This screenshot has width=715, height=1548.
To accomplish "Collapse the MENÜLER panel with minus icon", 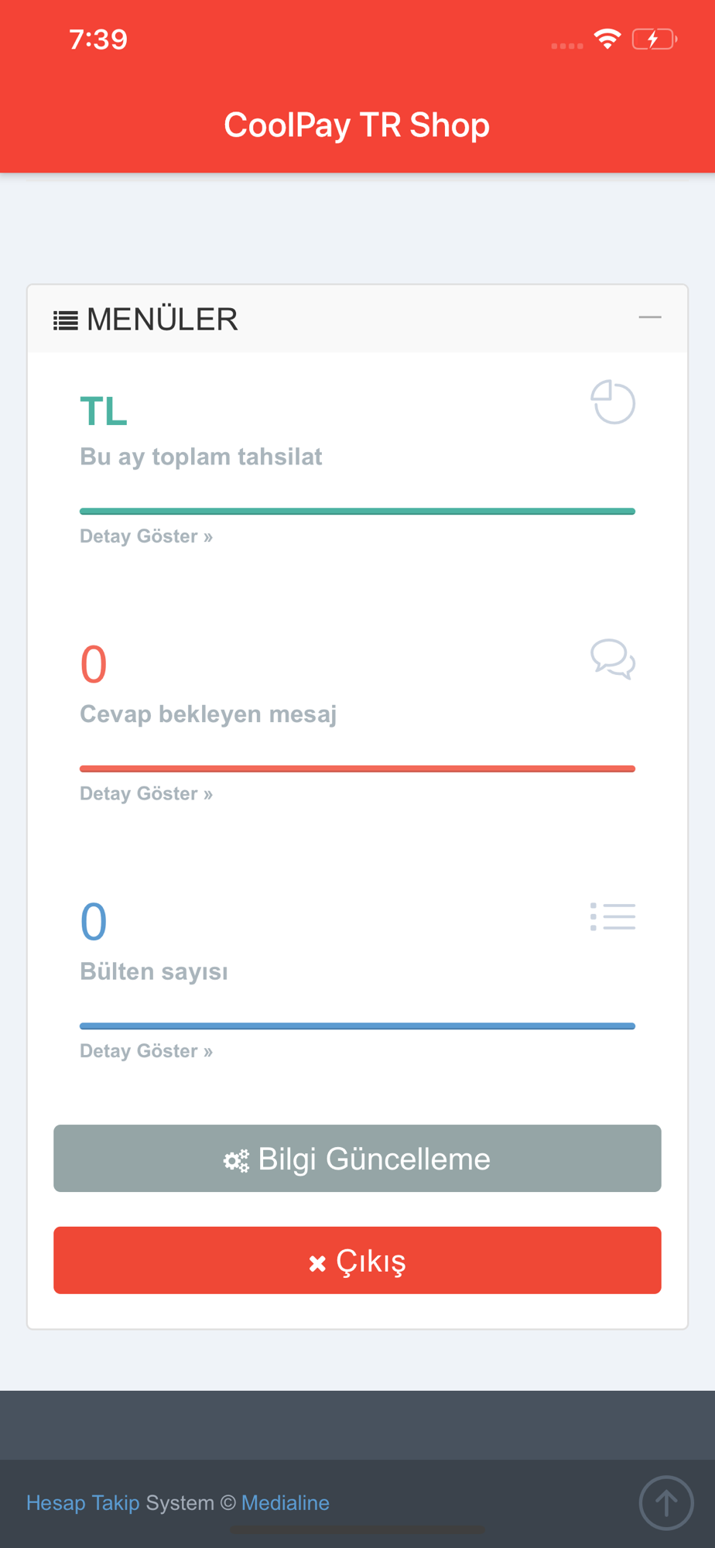I will pos(649,317).
